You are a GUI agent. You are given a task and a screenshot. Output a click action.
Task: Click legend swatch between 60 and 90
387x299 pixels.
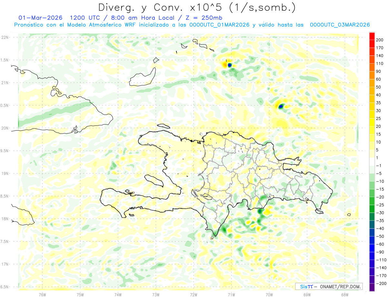coord(372,75)
